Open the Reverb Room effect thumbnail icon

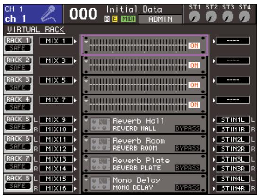[x=100, y=144]
